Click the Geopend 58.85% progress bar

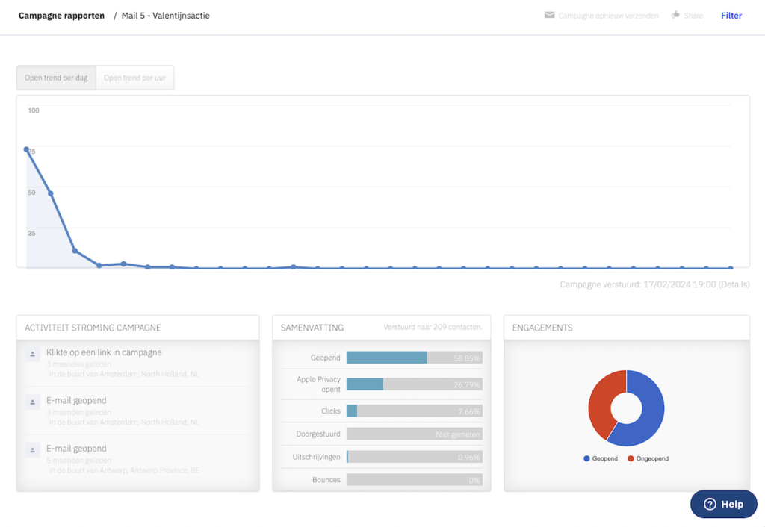click(414, 358)
